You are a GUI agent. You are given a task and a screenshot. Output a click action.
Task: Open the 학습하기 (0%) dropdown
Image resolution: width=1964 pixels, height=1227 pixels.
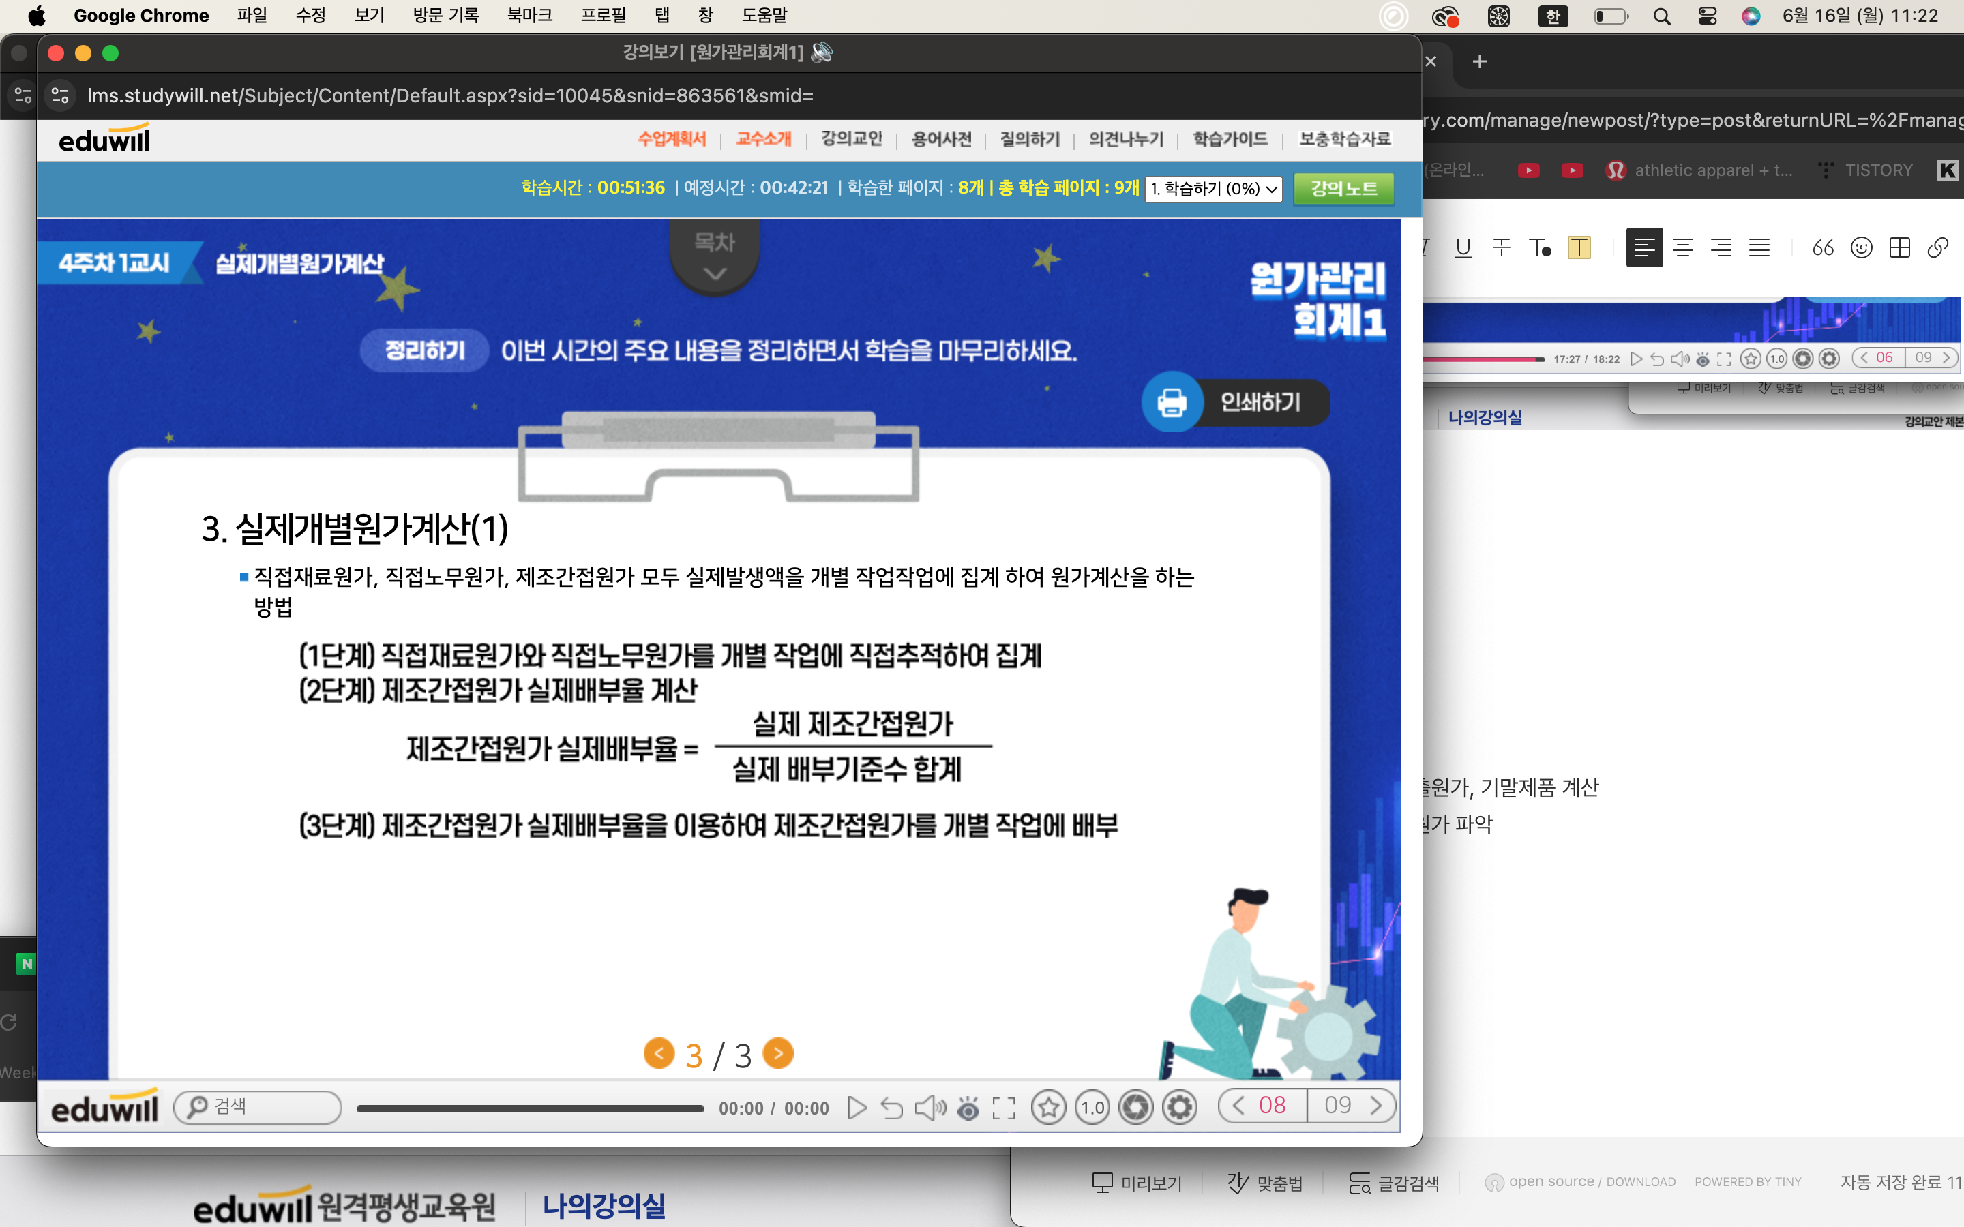[x=1212, y=189]
